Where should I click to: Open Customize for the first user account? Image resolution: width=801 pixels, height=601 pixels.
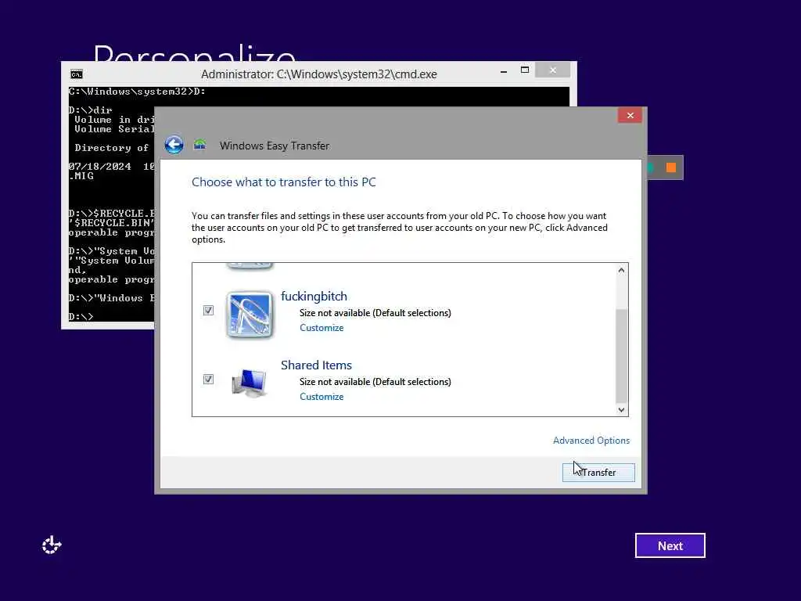click(x=321, y=328)
